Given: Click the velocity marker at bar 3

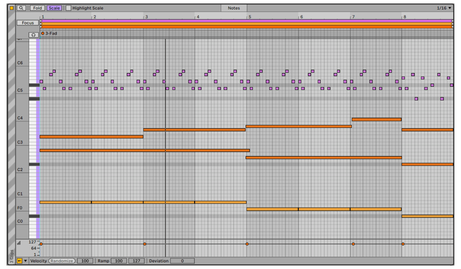Looking at the screenshot, I should point(145,244).
